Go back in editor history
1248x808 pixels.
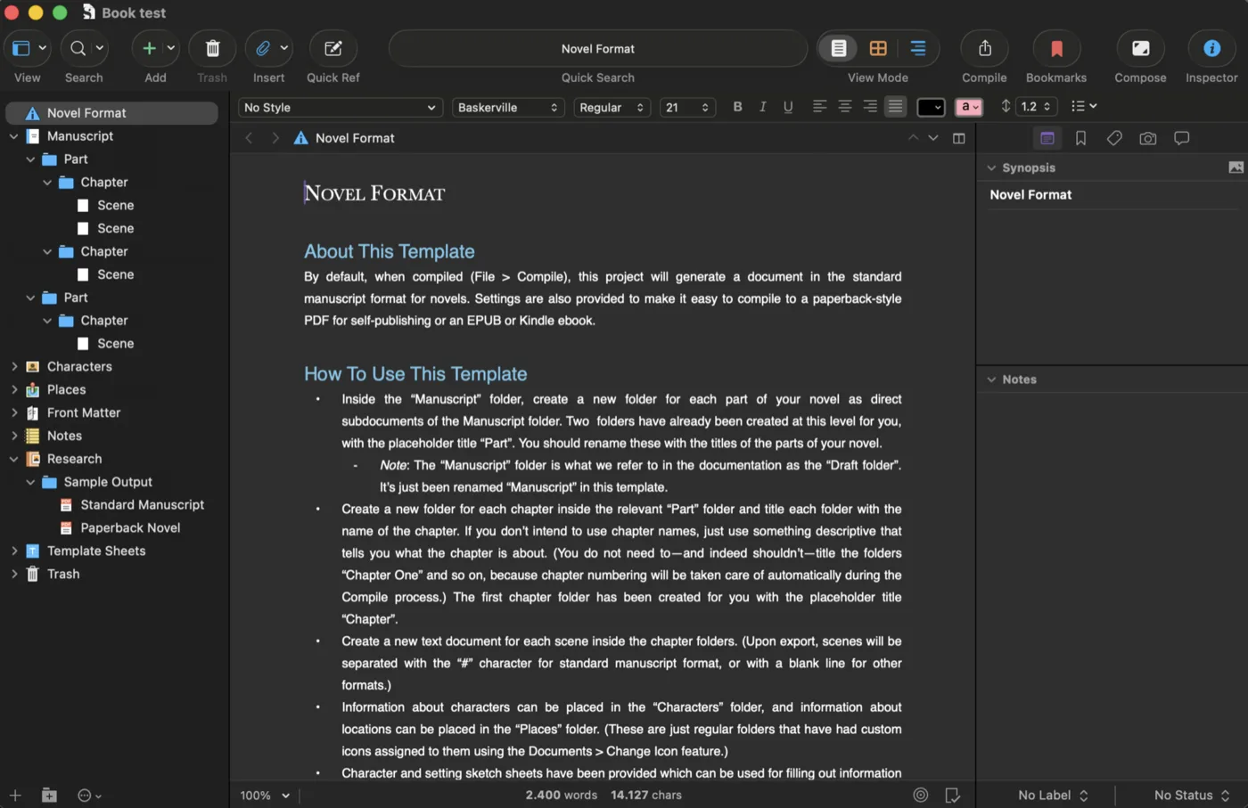(x=249, y=138)
